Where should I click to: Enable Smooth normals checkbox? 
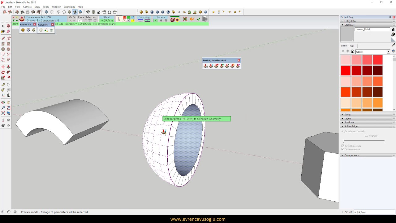coord(343,146)
